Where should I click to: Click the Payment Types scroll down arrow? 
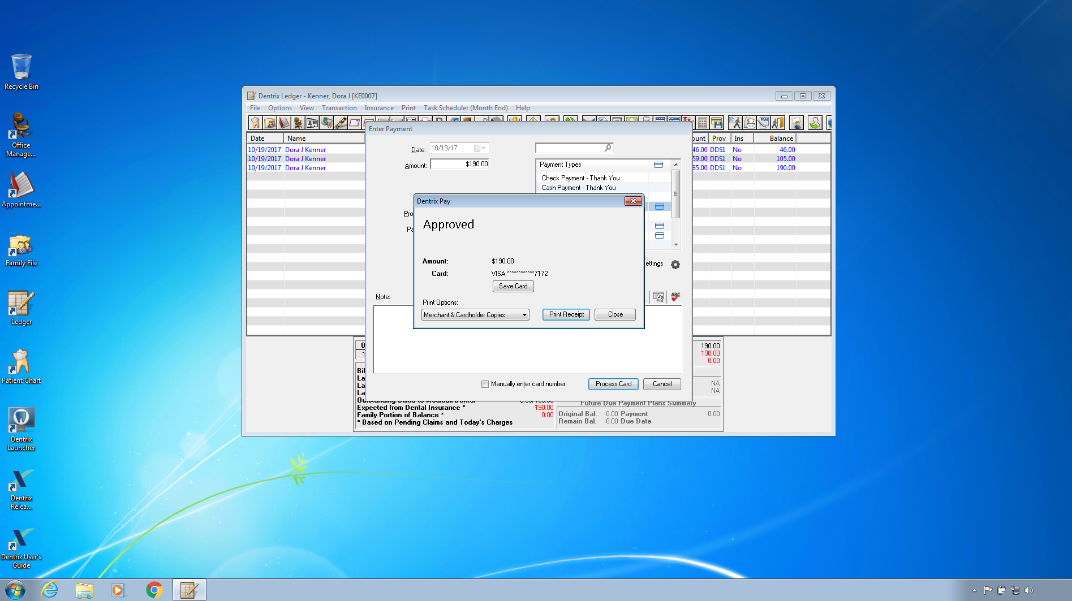click(x=675, y=244)
